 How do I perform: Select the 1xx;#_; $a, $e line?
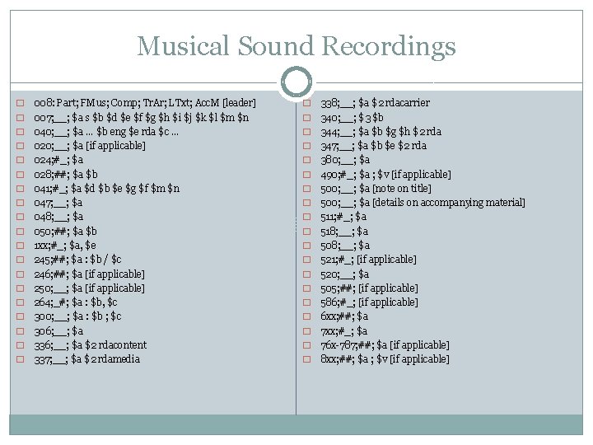coord(65,246)
